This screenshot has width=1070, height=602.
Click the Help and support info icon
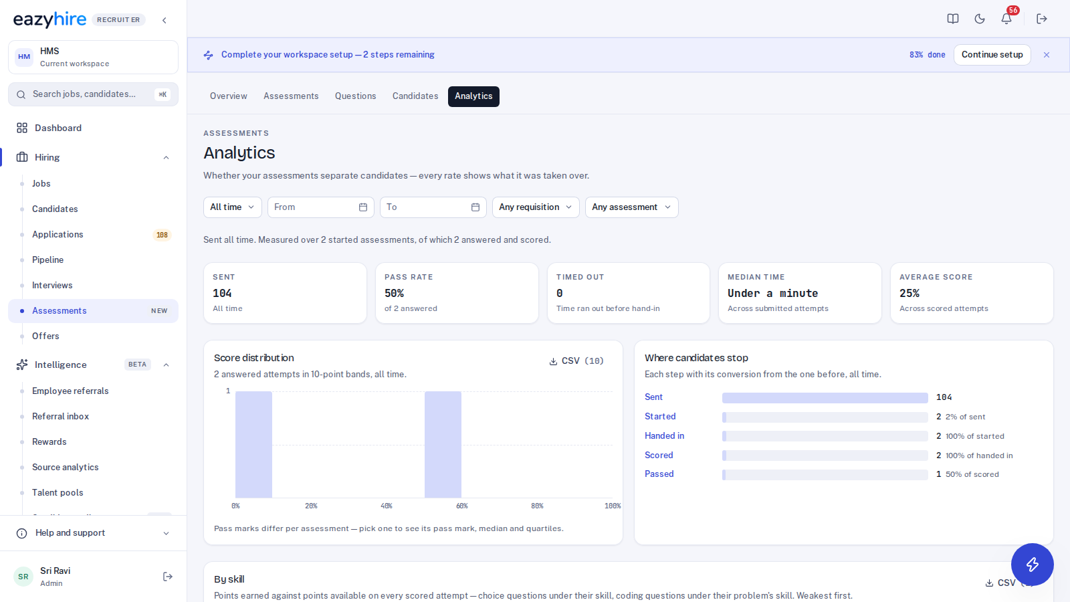22,533
